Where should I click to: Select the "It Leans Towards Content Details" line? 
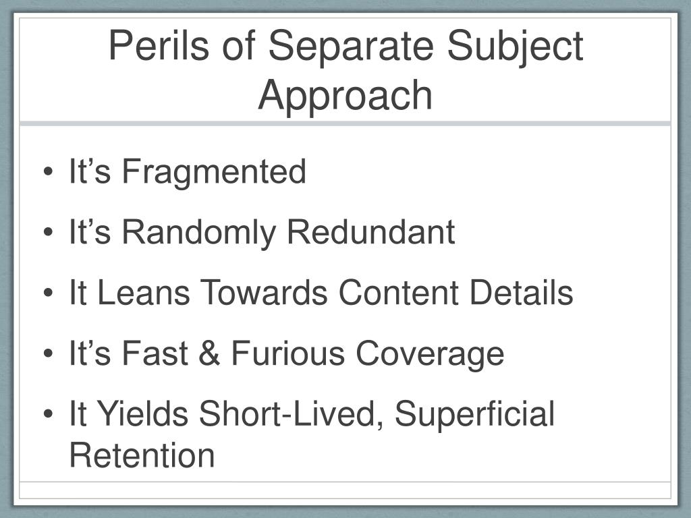(x=321, y=292)
